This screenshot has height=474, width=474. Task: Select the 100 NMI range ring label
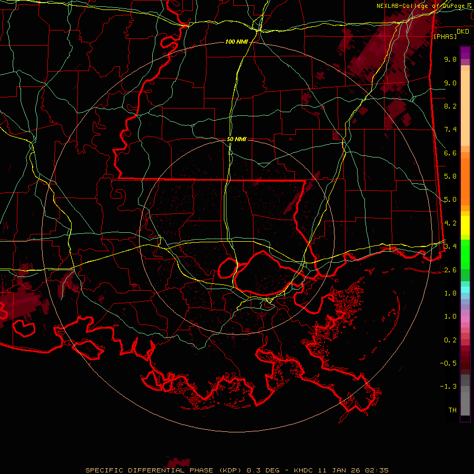tap(236, 42)
